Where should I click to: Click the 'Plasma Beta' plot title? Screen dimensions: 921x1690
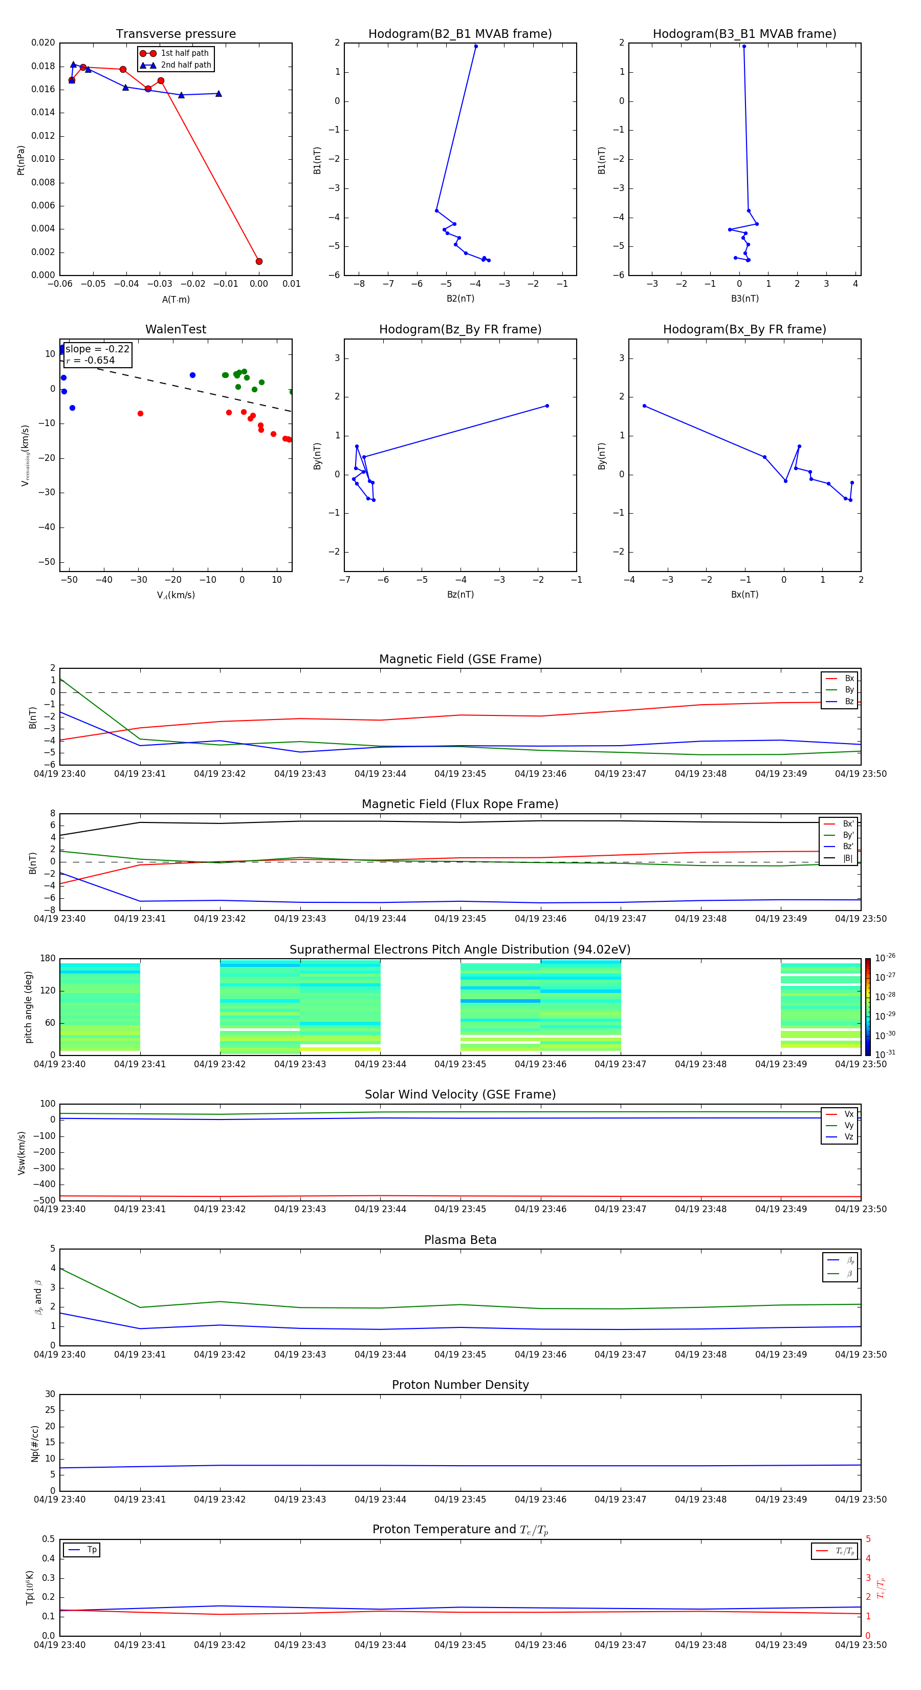pyautogui.click(x=460, y=1240)
